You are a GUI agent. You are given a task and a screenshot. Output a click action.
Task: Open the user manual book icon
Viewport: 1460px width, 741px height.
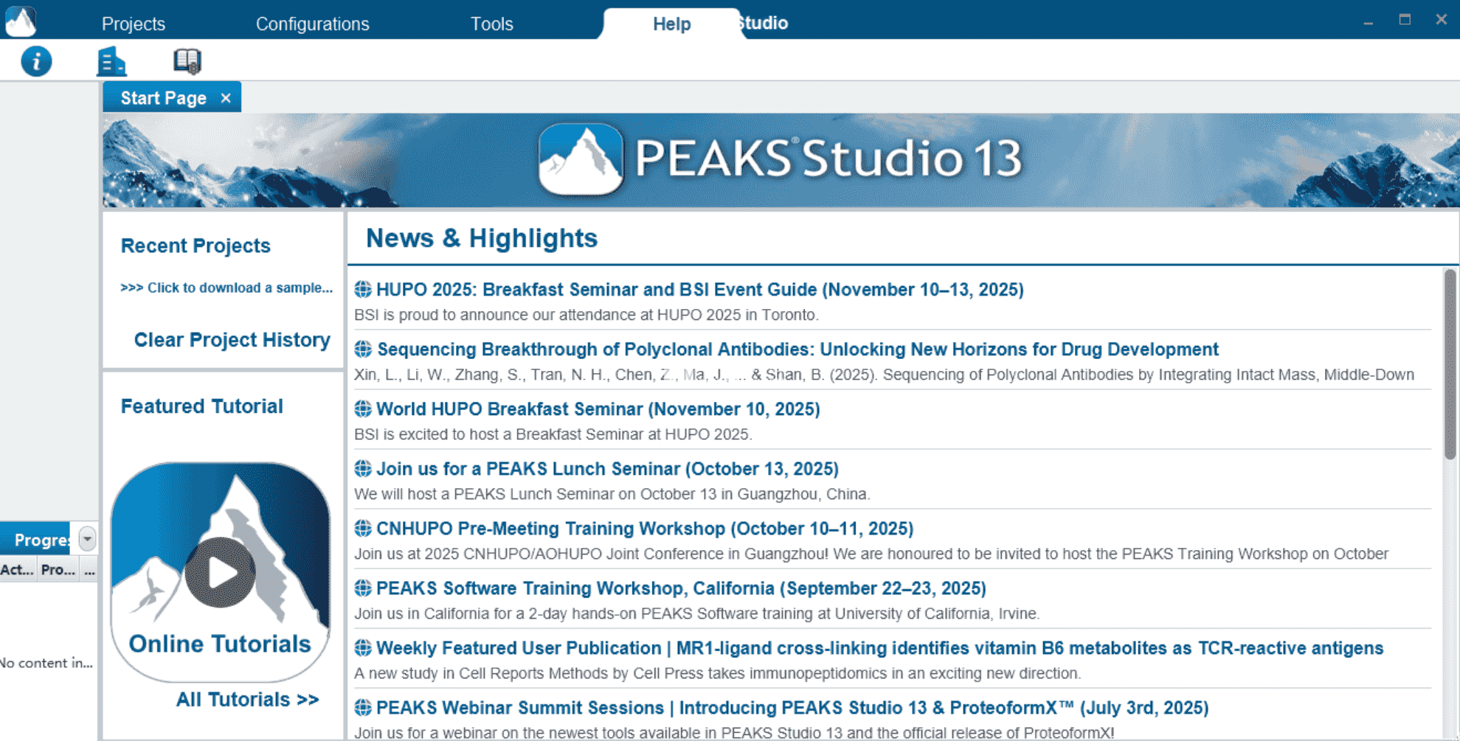(x=187, y=61)
